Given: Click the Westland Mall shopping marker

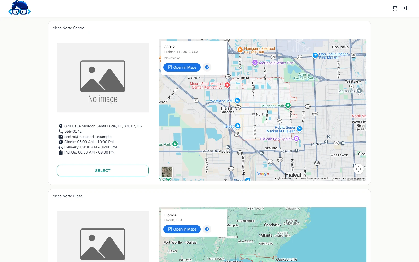Looking at the screenshot, I should [237, 100].
